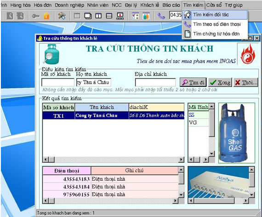Click the Mã Bình column header
The image size is (262, 217).
click(198, 107)
